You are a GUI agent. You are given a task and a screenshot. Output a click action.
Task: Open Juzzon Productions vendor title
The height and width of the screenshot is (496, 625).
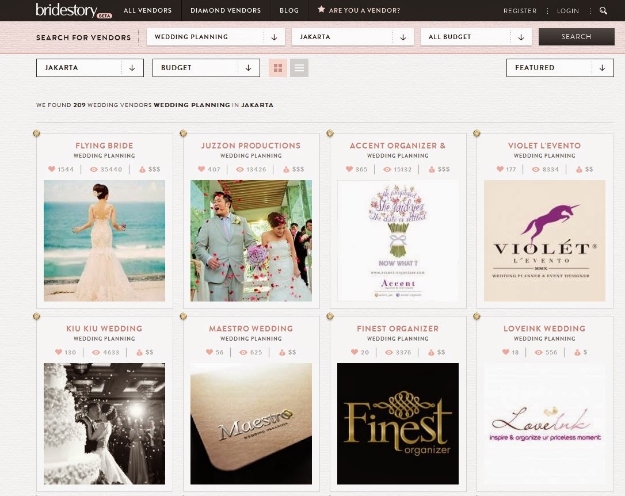pos(251,146)
